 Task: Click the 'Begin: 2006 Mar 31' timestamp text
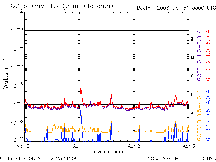pyautogui.click(x=175, y=8)
